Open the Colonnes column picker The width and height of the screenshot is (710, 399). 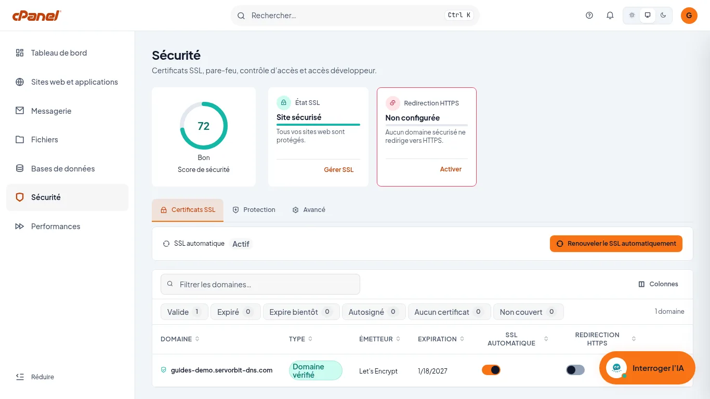click(658, 284)
